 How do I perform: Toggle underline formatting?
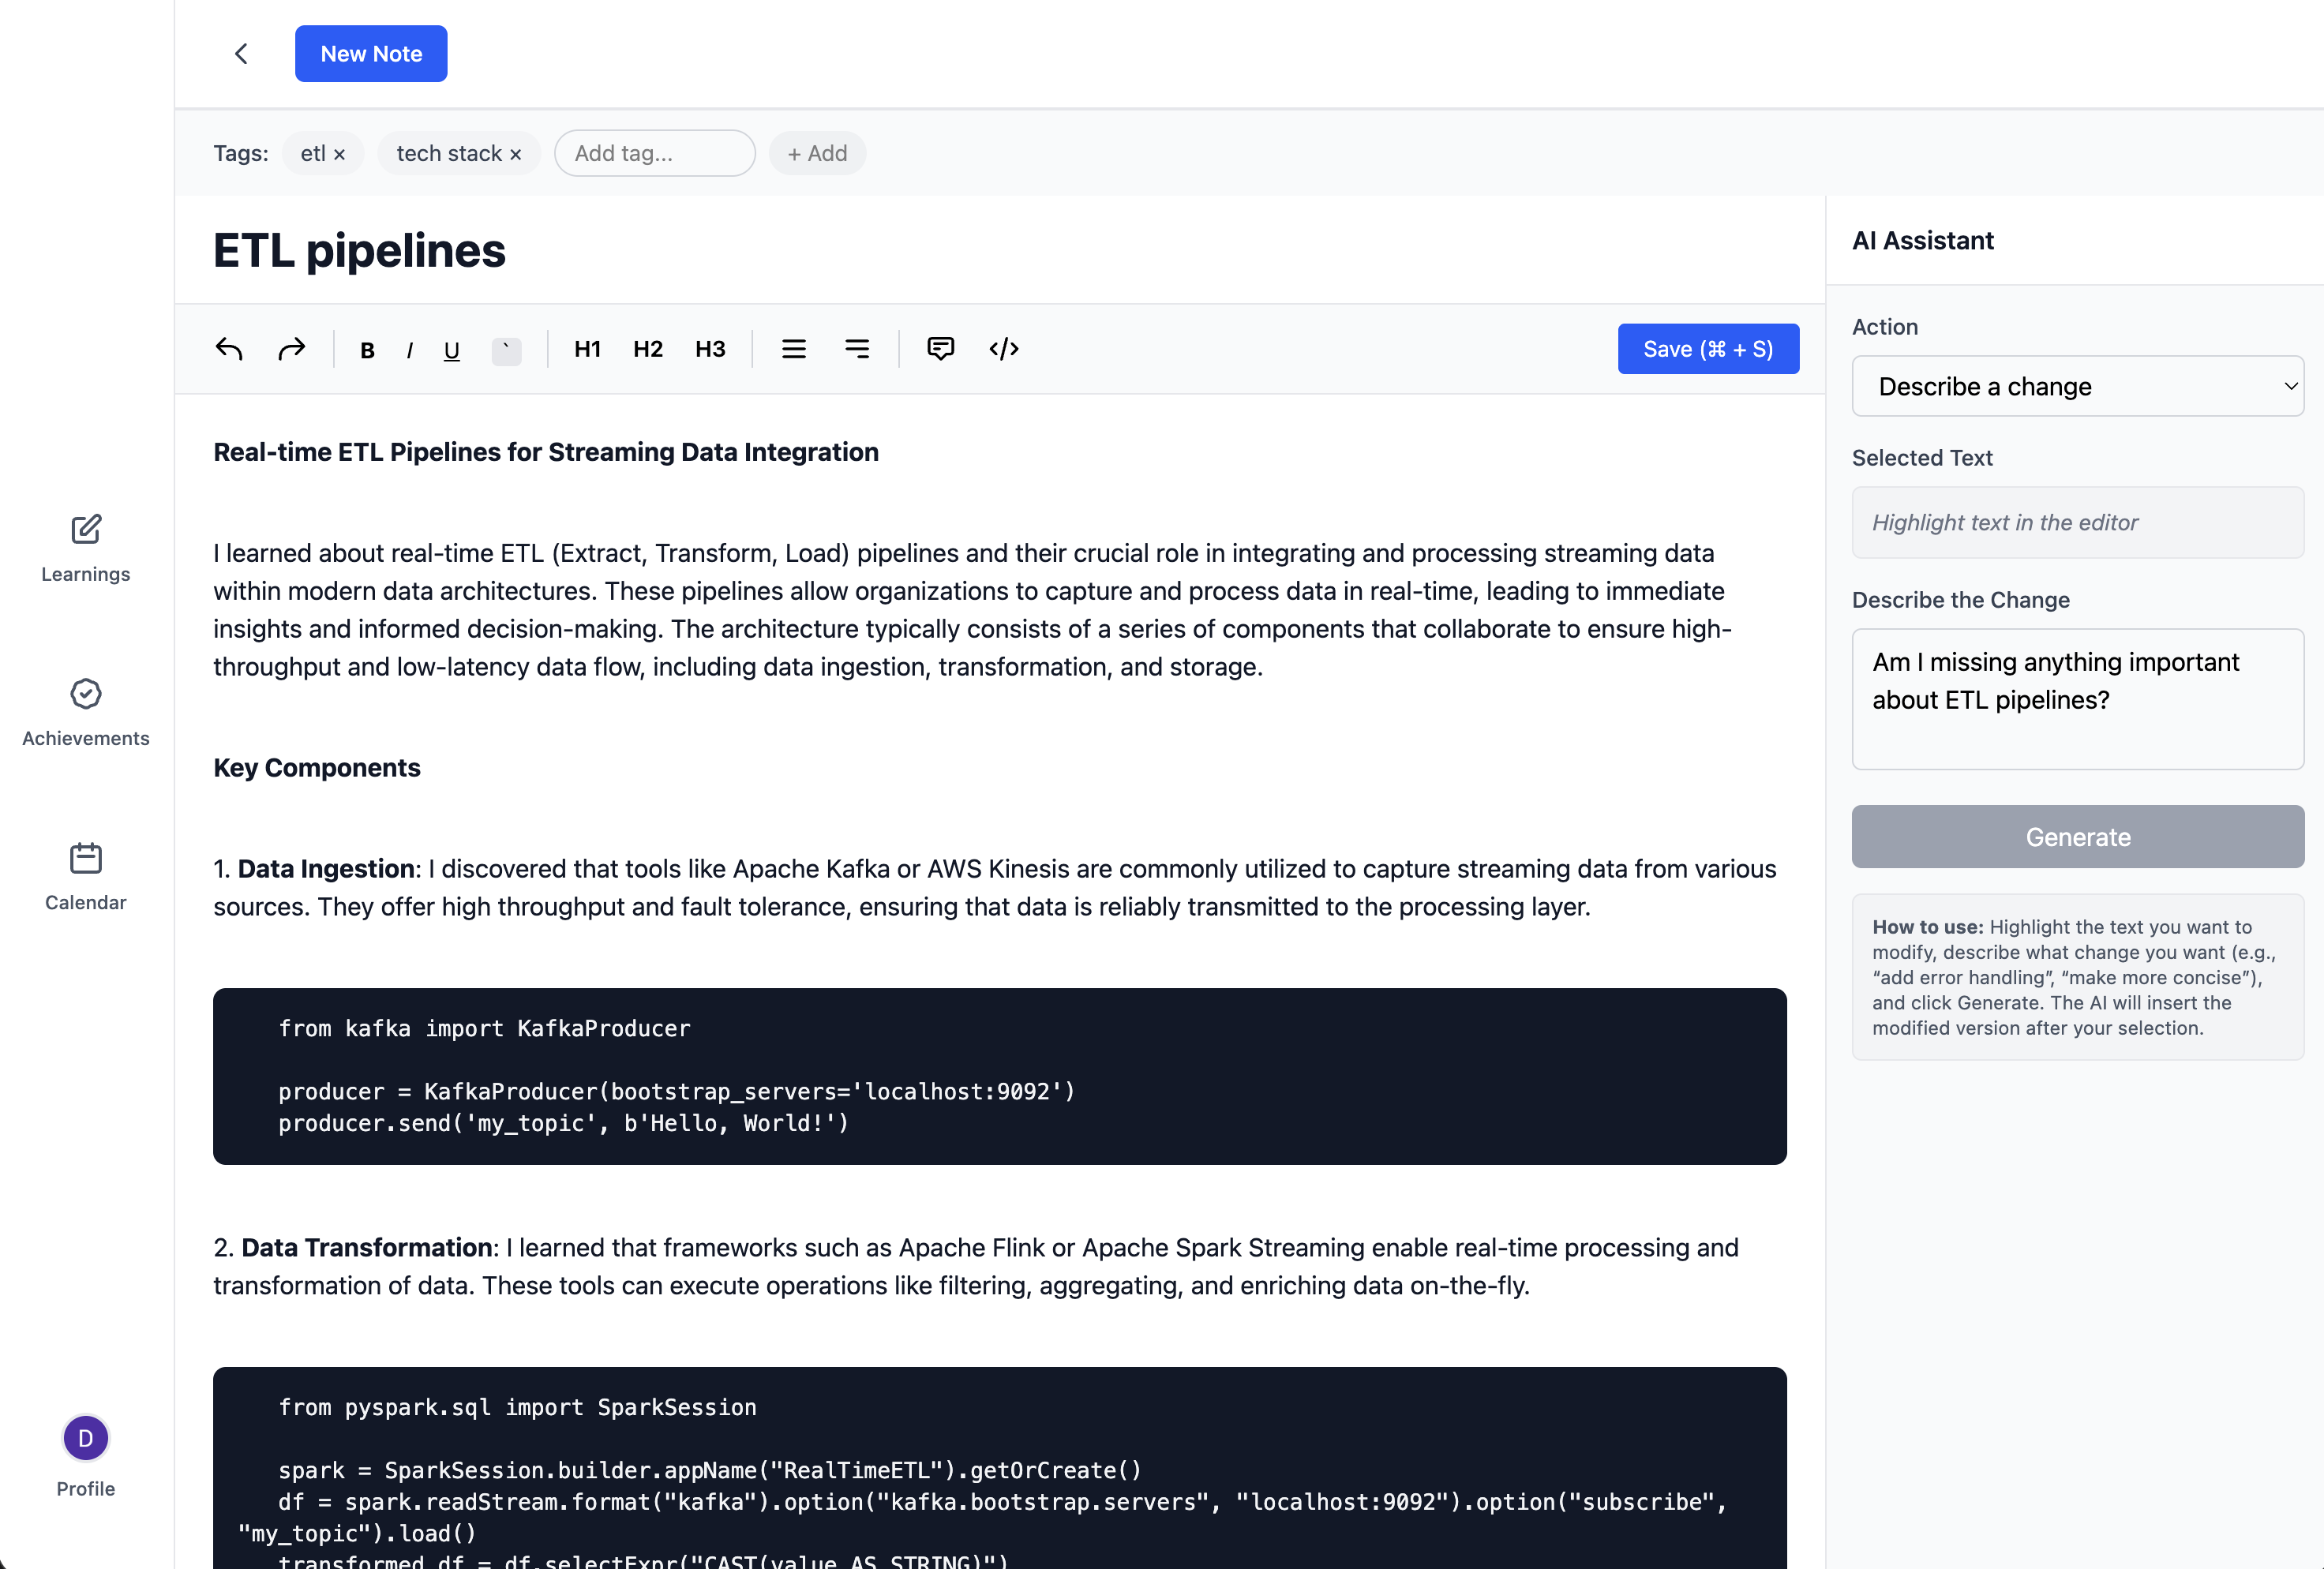[452, 349]
